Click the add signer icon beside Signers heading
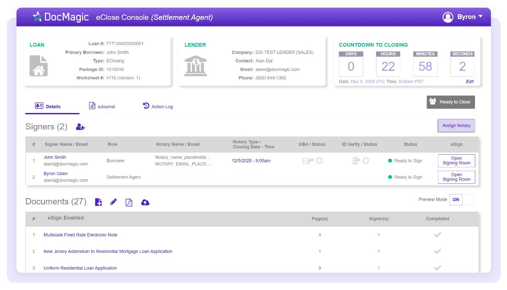The width and height of the screenshot is (507, 290). (x=80, y=126)
